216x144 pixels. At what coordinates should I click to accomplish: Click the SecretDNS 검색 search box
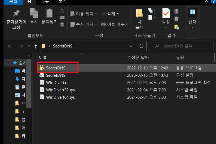[x=182, y=46]
